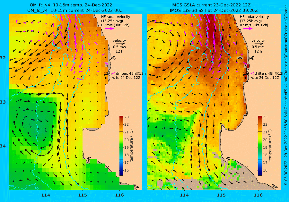Click 'HF radar velocity' label in left map
Viewport: 289px width, 202px height.
coord(116,17)
